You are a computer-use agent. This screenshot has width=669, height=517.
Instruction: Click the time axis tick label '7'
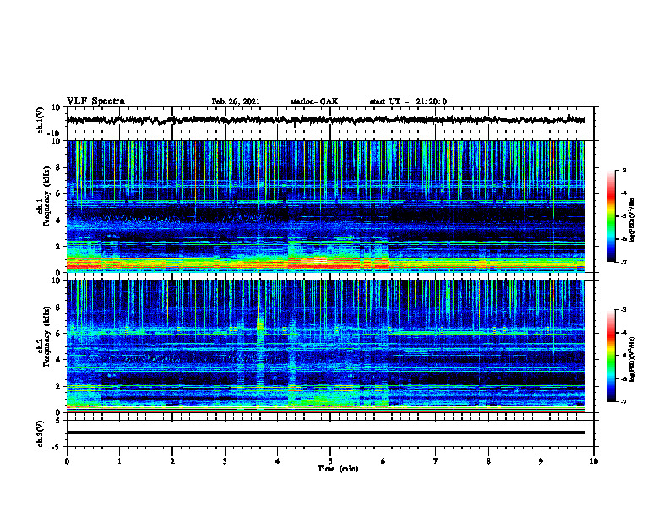tap(436, 461)
